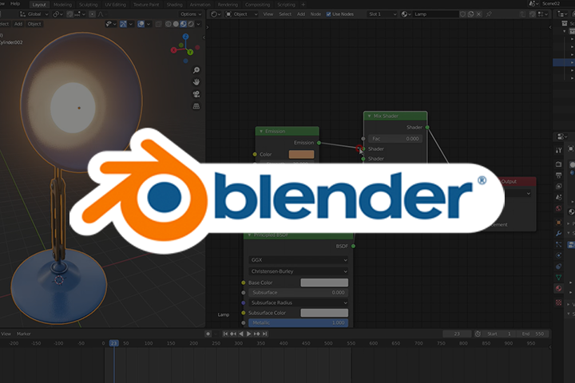
Task: Switch to the Shading workspace tab
Action: click(175, 5)
